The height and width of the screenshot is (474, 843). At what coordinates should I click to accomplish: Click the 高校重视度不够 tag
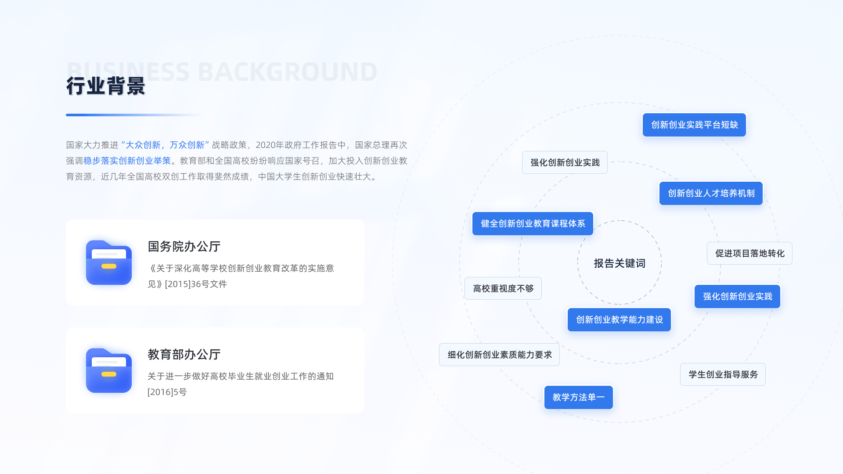pos(503,289)
